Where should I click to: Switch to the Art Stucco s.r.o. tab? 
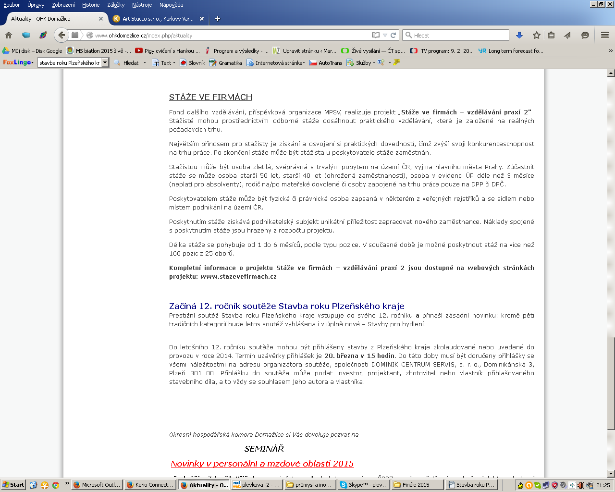[158, 19]
